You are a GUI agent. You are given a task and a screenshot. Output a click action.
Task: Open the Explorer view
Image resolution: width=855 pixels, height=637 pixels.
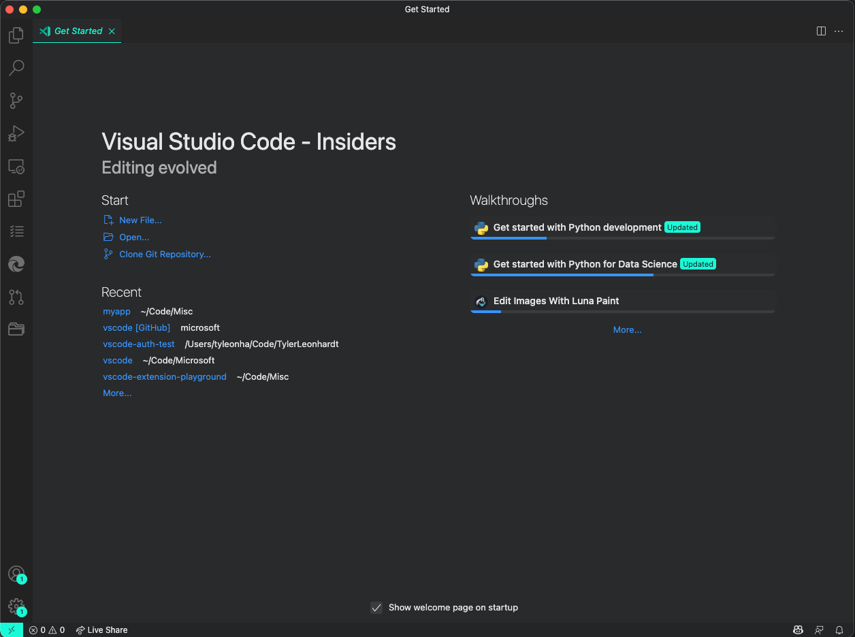tap(15, 35)
